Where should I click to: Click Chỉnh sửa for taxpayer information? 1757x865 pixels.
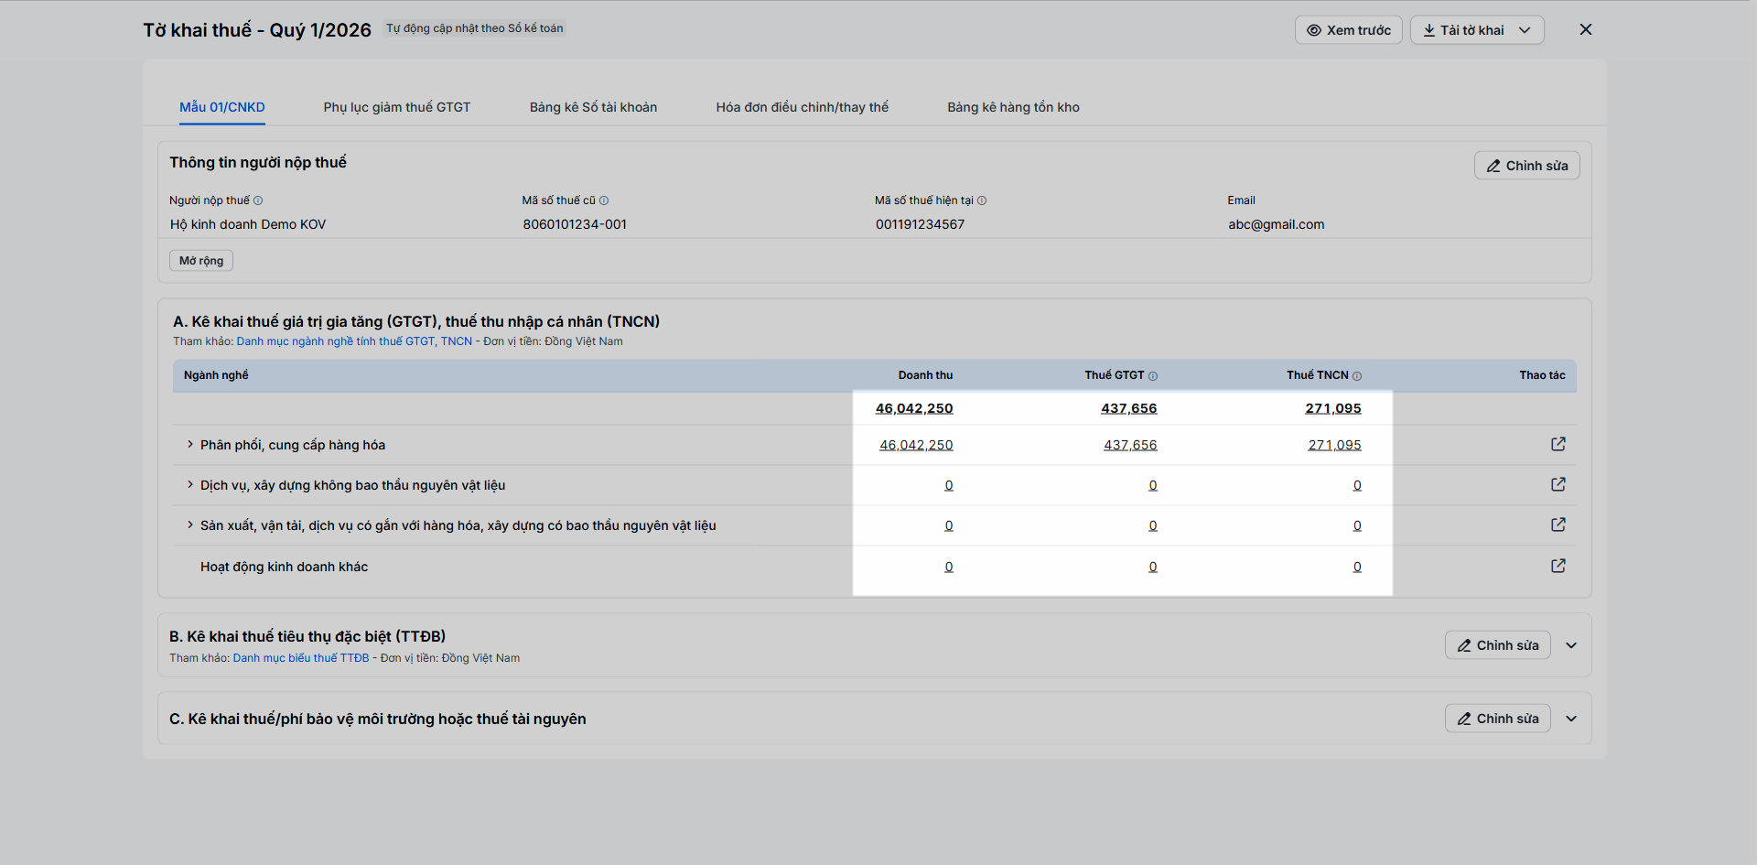pyautogui.click(x=1527, y=166)
